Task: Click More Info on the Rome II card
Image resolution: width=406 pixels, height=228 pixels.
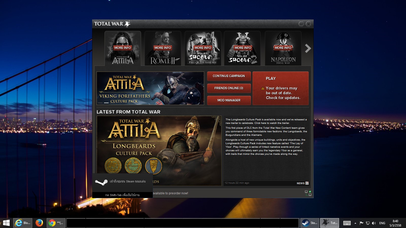Action: point(163,48)
